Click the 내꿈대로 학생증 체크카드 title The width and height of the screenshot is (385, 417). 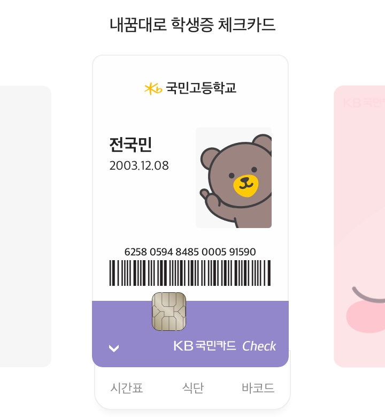(192, 25)
